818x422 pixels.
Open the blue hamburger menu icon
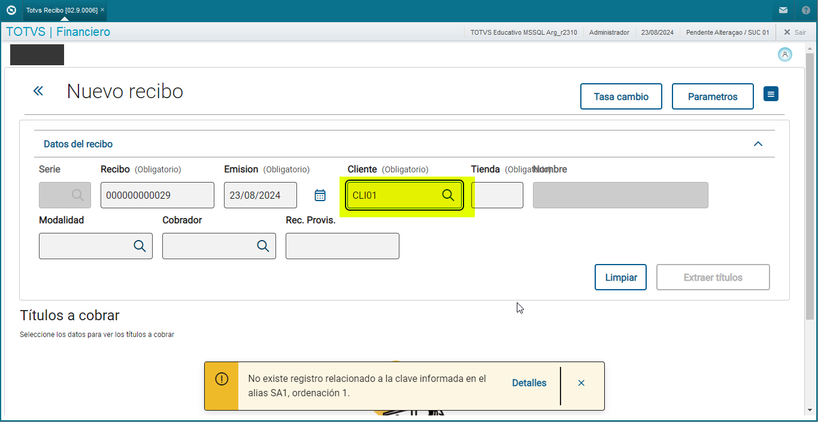coord(771,94)
